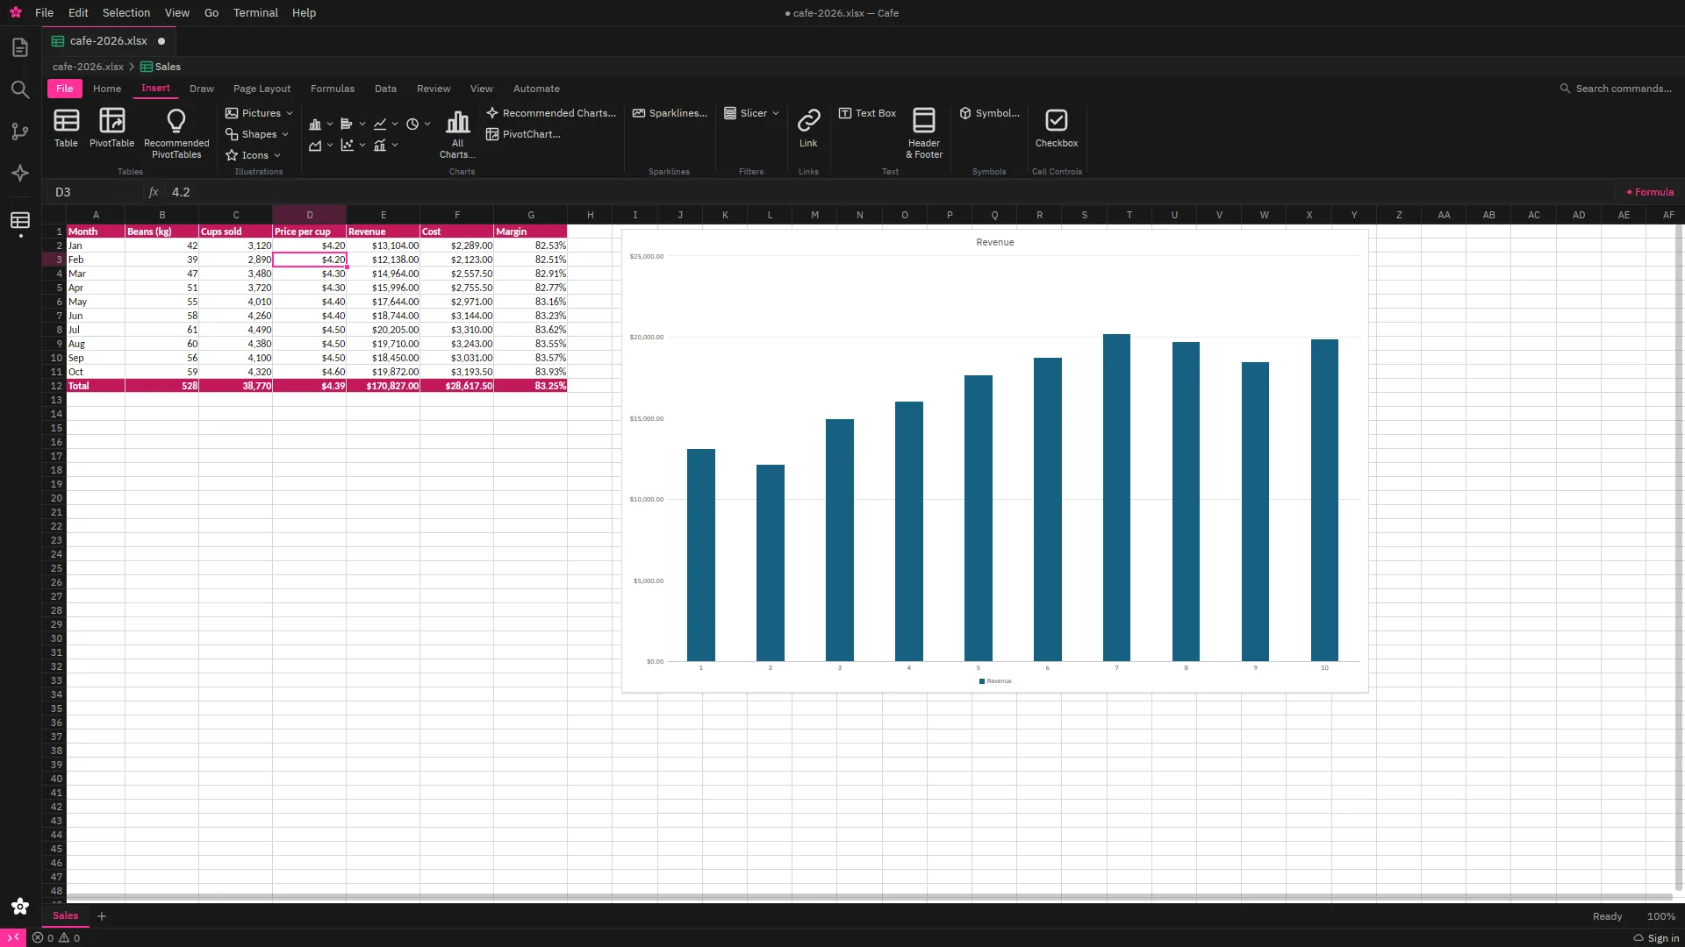Click Recommended Charts button
Screen dimensions: 1685x947
[551, 113]
